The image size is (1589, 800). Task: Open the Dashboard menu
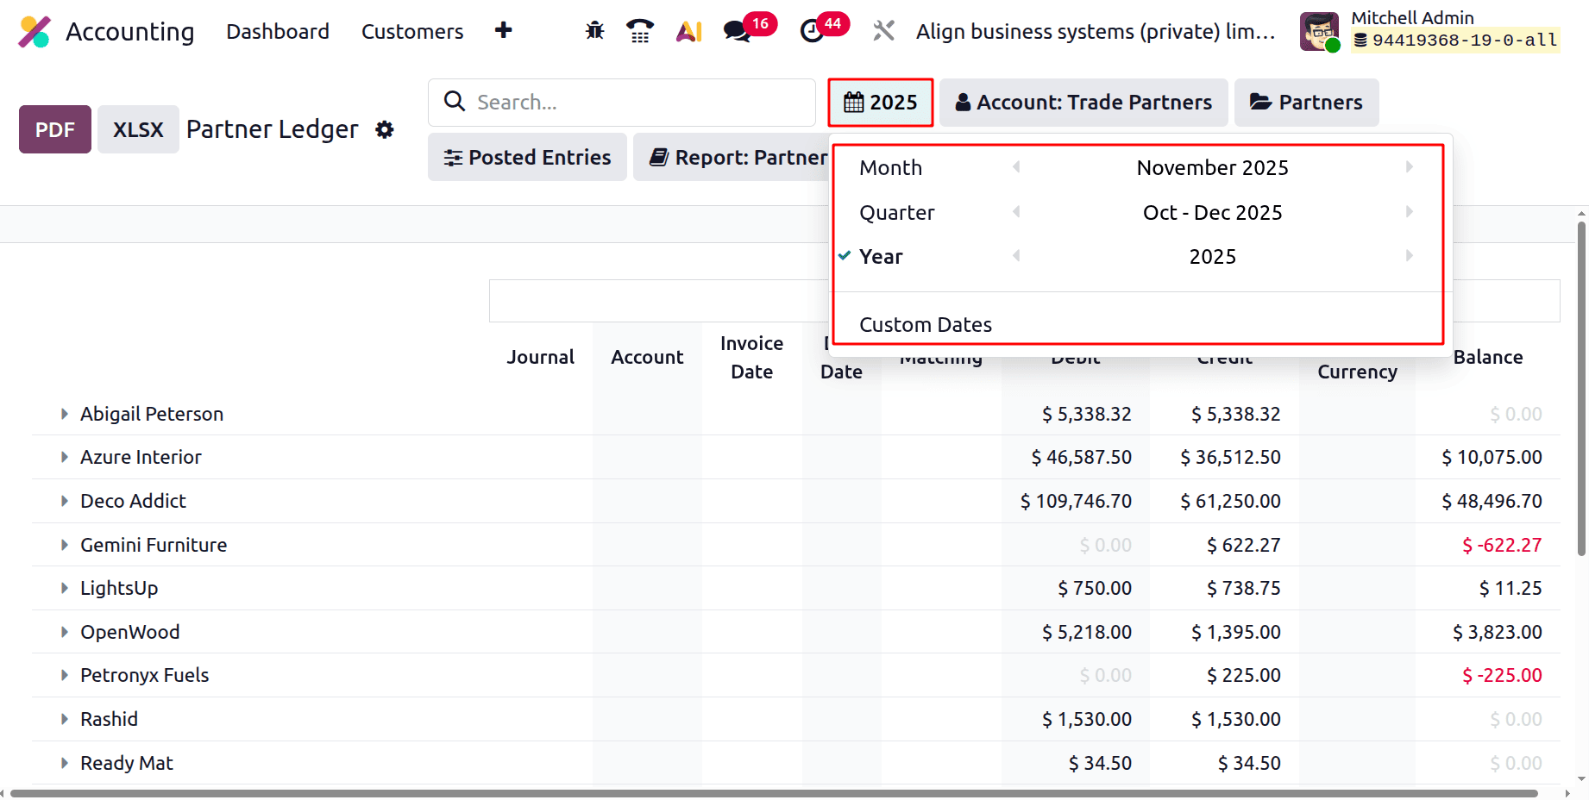pyautogui.click(x=278, y=32)
